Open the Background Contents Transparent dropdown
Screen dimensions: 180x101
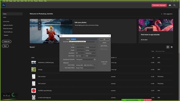84,59
